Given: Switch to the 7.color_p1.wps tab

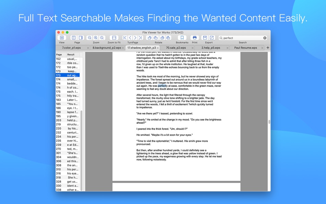Looking at the screenshot, I should click(71, 48).
